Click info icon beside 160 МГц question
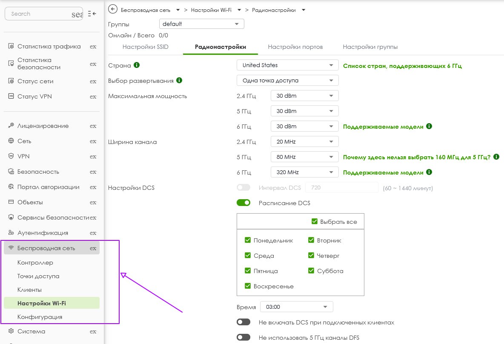504x344 pixels. [x=496, y=157]
